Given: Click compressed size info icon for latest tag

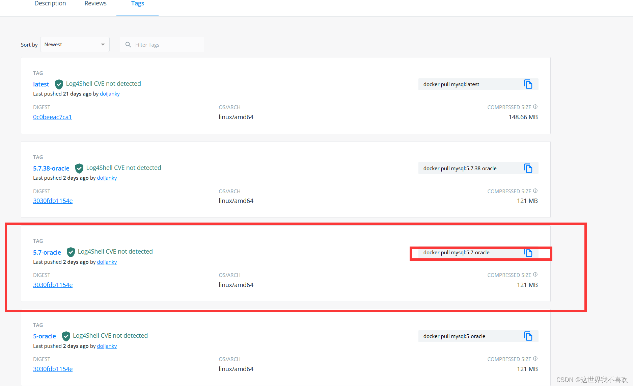Looking at the screenshot, I should coord(535,107).
